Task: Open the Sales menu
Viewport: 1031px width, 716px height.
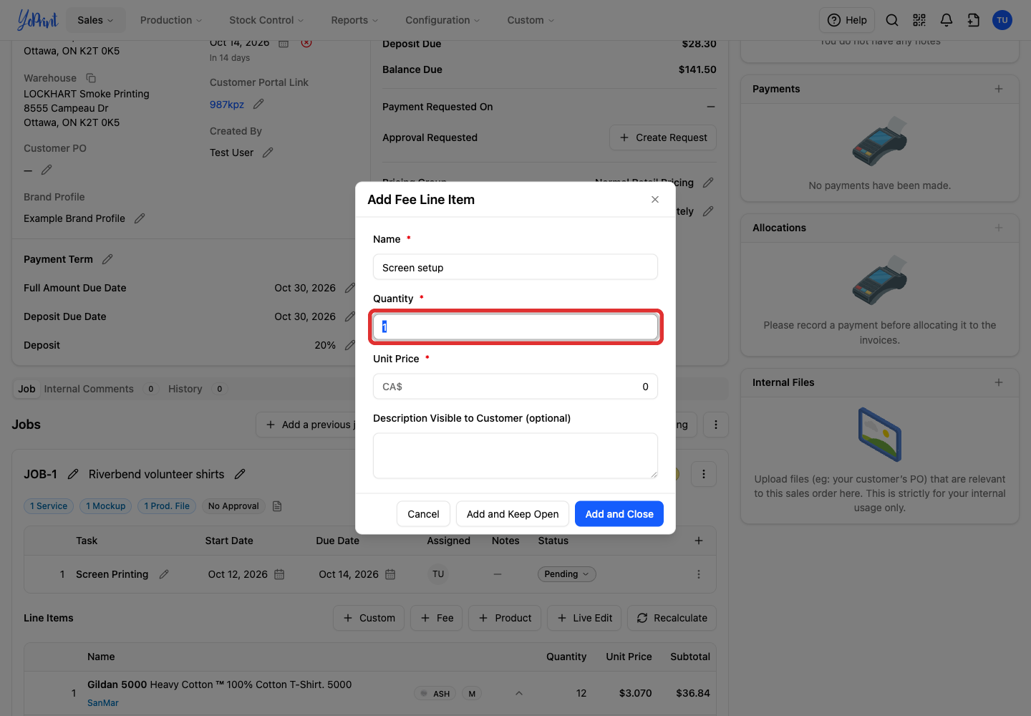Action: (x=95, y=20)
